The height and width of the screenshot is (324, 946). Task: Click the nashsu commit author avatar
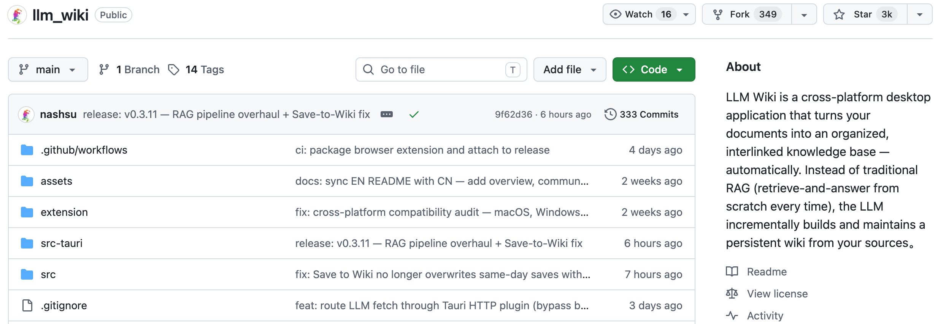coord(26,115)
